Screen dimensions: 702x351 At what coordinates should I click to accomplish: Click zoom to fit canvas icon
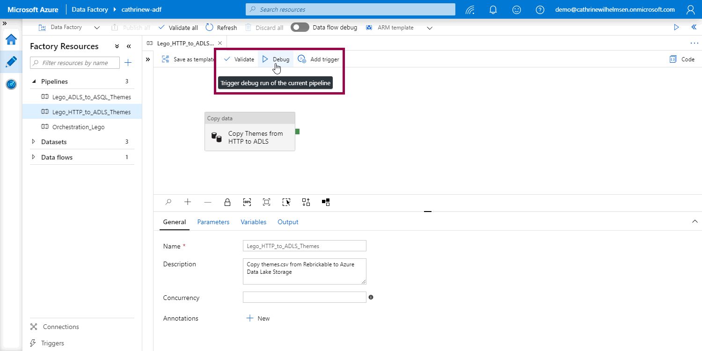coord(266,202)
